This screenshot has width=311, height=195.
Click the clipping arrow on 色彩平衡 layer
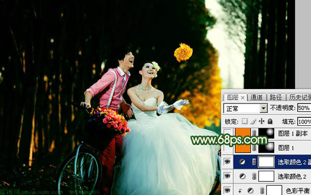(240, 191)
